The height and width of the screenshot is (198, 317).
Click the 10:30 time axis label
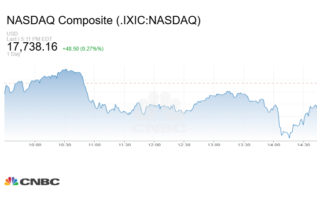coord(65,145)
